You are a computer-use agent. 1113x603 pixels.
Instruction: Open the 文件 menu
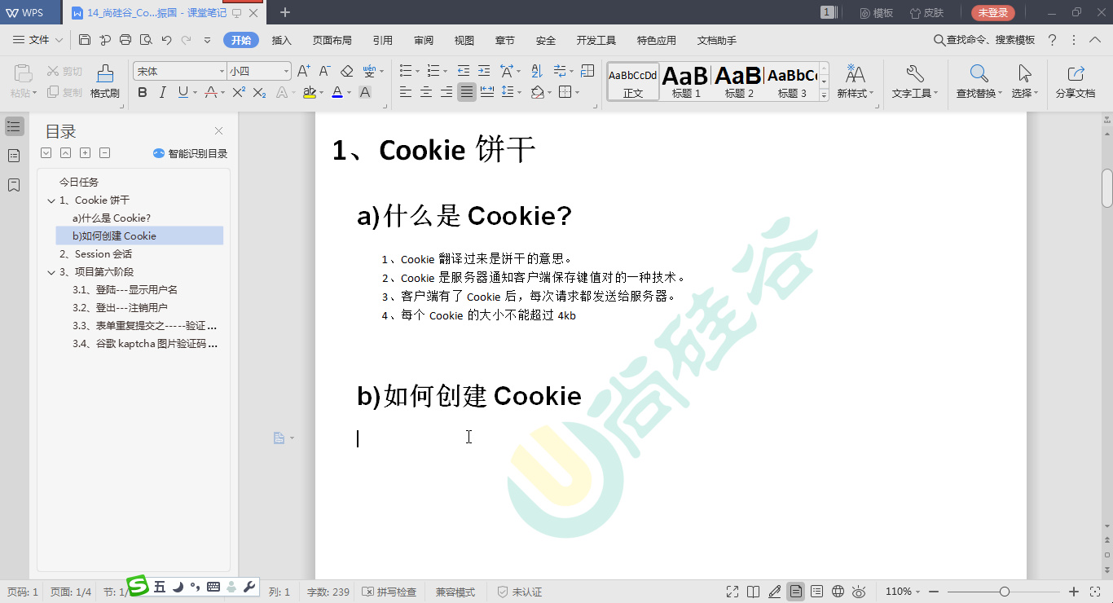pos(38,39)
